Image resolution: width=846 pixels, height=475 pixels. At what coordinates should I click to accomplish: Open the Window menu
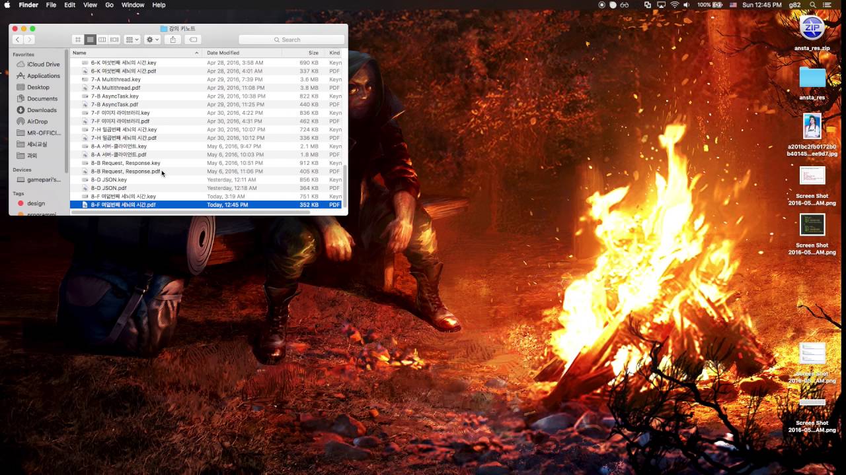(x=133, y=5)
